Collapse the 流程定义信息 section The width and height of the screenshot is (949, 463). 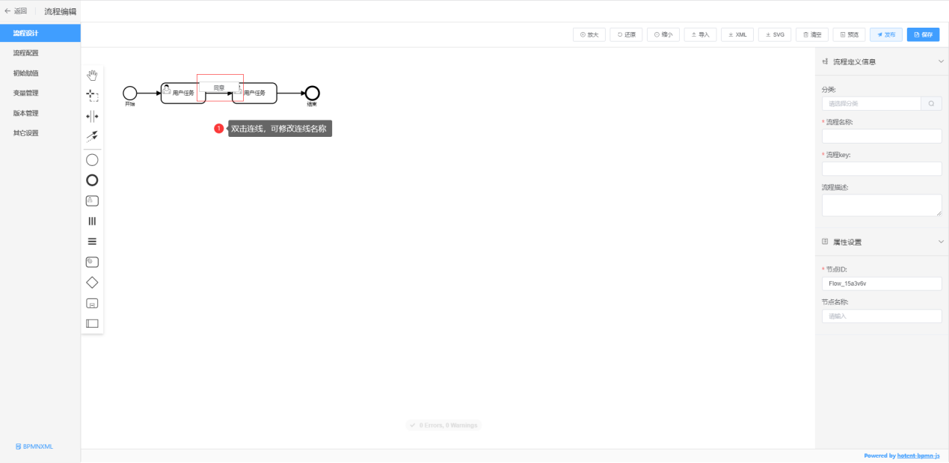point(941,61)
